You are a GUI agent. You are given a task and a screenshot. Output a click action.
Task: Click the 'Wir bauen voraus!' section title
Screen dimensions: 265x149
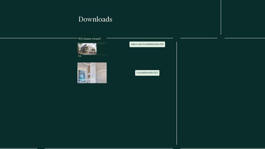point(90,39)
